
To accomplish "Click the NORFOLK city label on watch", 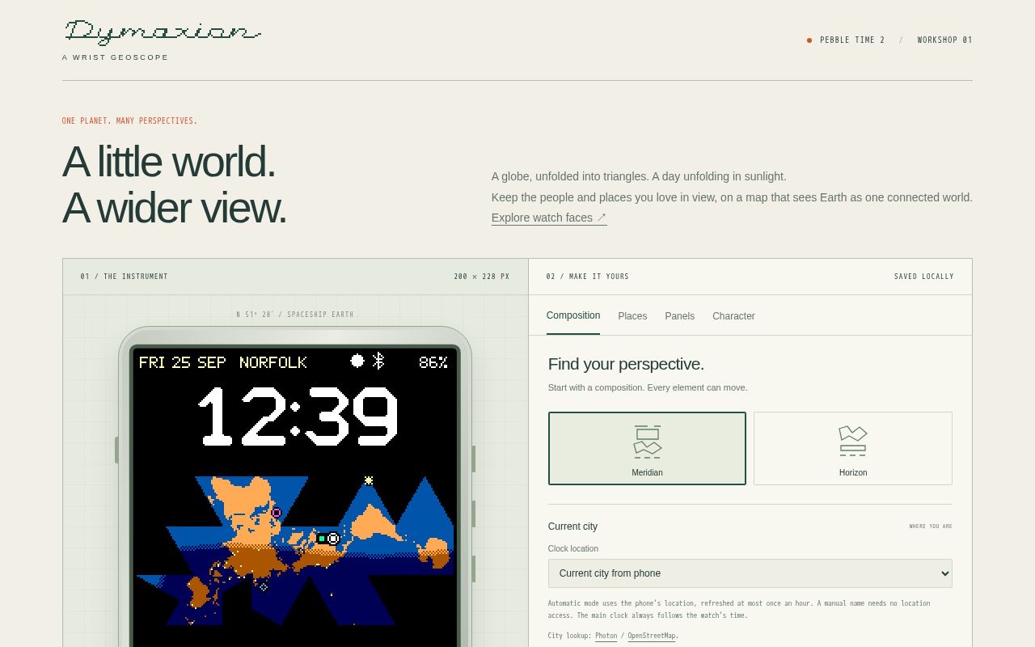I will [x=273, y=362].
